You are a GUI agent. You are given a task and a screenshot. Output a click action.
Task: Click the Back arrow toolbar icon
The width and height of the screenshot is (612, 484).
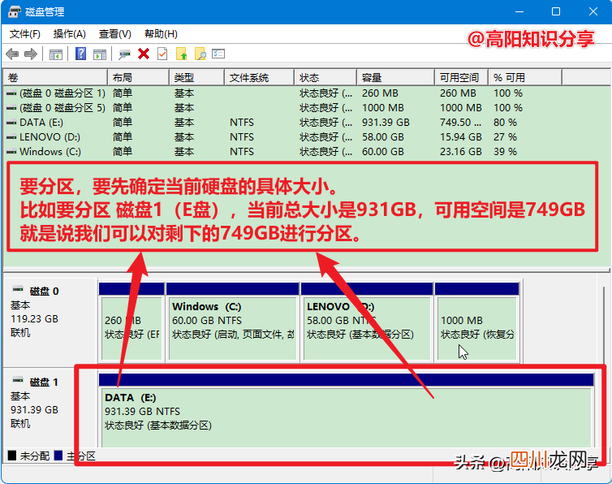pyautogui.click(x=12, y=54)
